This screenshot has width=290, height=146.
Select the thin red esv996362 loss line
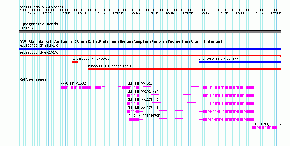pos(150,56)
